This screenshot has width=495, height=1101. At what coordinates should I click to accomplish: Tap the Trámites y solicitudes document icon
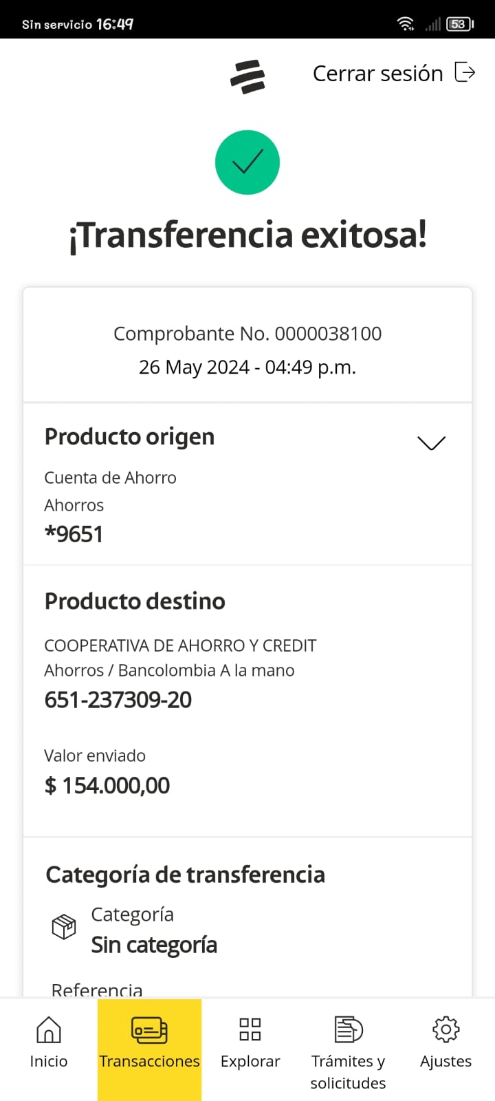[x=348, y=1029]
